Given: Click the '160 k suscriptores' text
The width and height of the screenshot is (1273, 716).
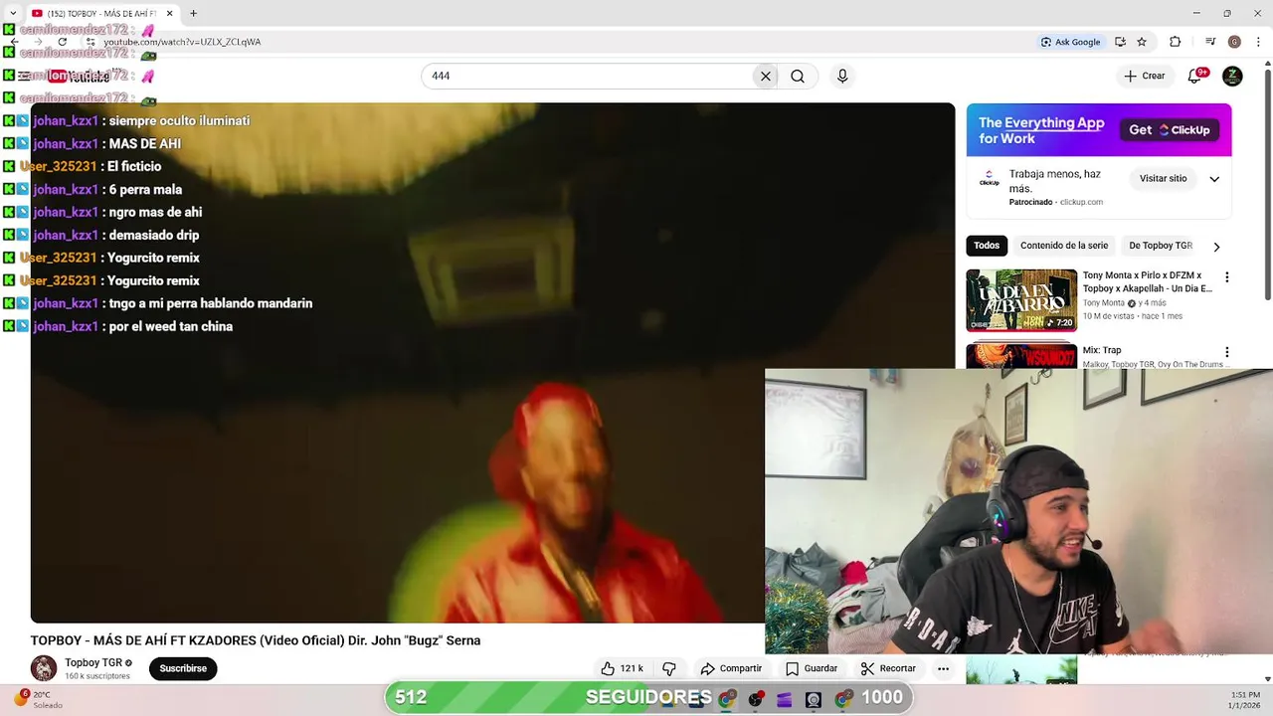Looking at the screenshot, I should coord(97,676).
